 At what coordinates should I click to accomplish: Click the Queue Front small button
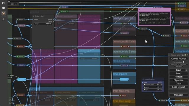point(174,64)
